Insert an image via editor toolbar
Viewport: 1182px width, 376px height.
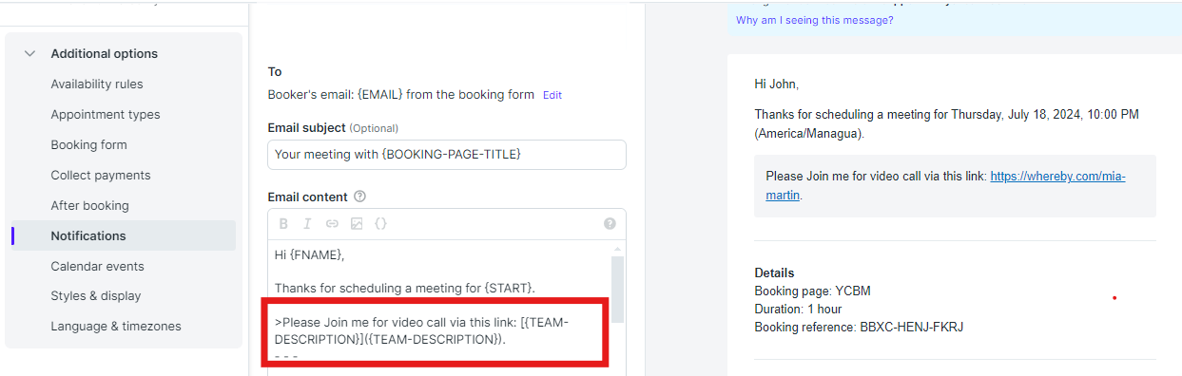tap(357, 224)
